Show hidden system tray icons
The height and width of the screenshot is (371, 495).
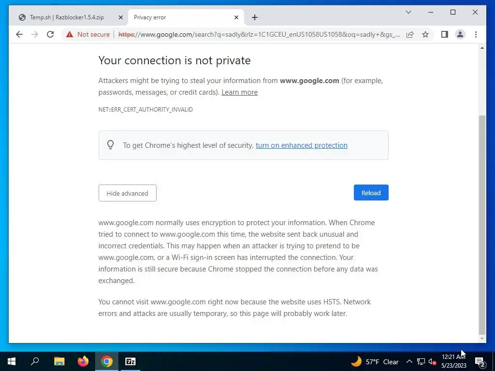(x=409, y=361)
